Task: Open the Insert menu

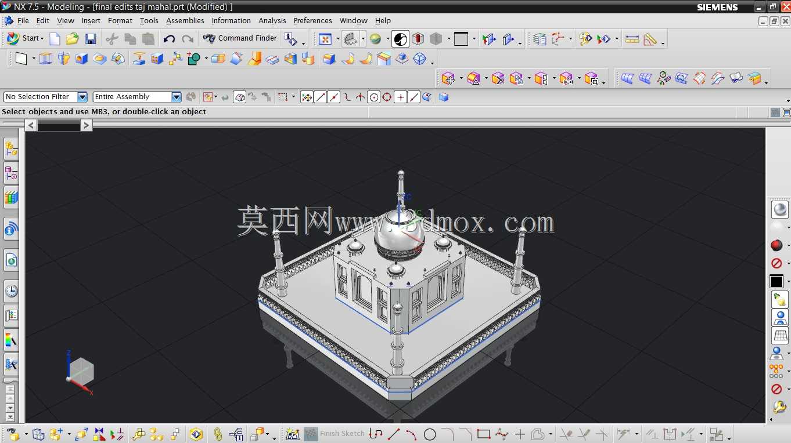Action: point(91,20)
